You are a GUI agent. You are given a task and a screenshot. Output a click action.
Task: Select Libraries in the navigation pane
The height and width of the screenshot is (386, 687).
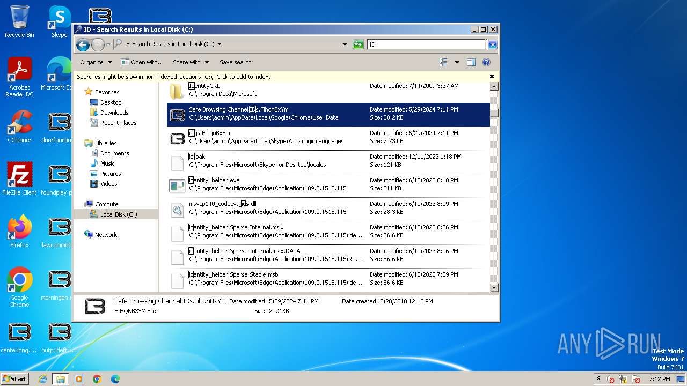click(x=106, y=143)
